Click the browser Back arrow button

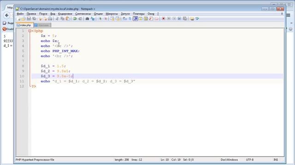pos(7,15)
